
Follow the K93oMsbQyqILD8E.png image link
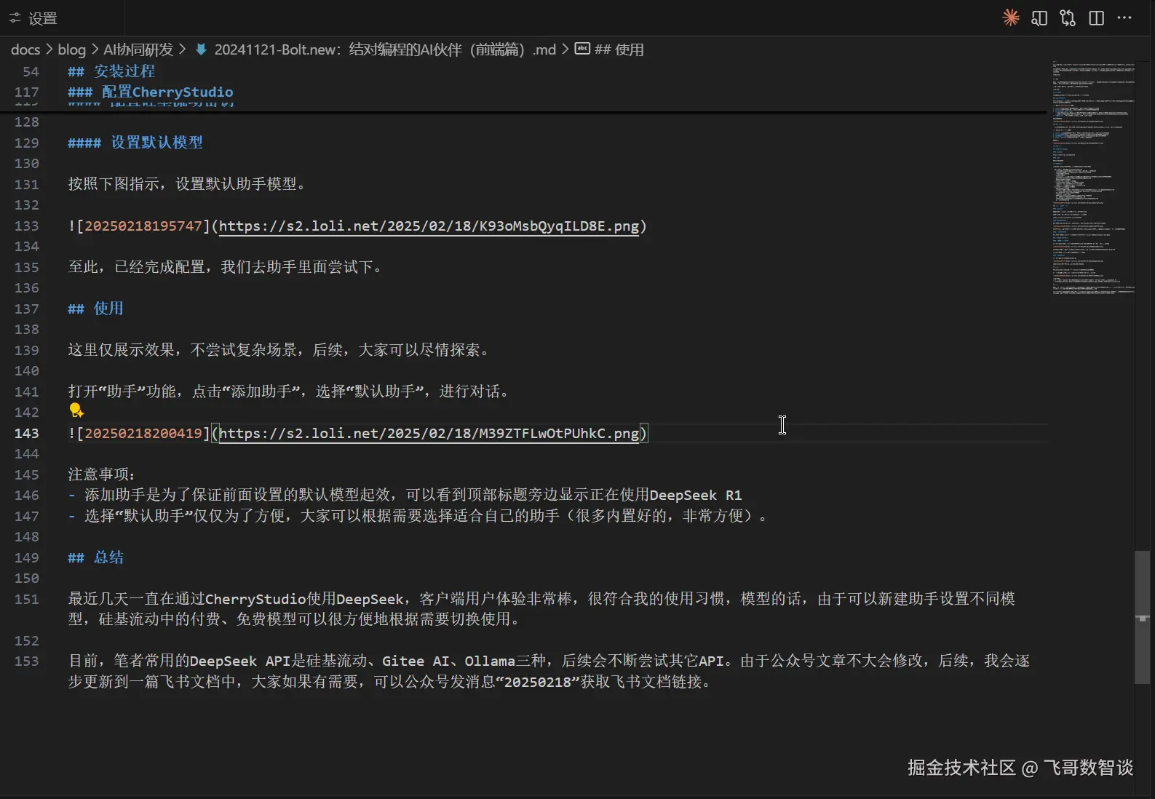(429, 226)
